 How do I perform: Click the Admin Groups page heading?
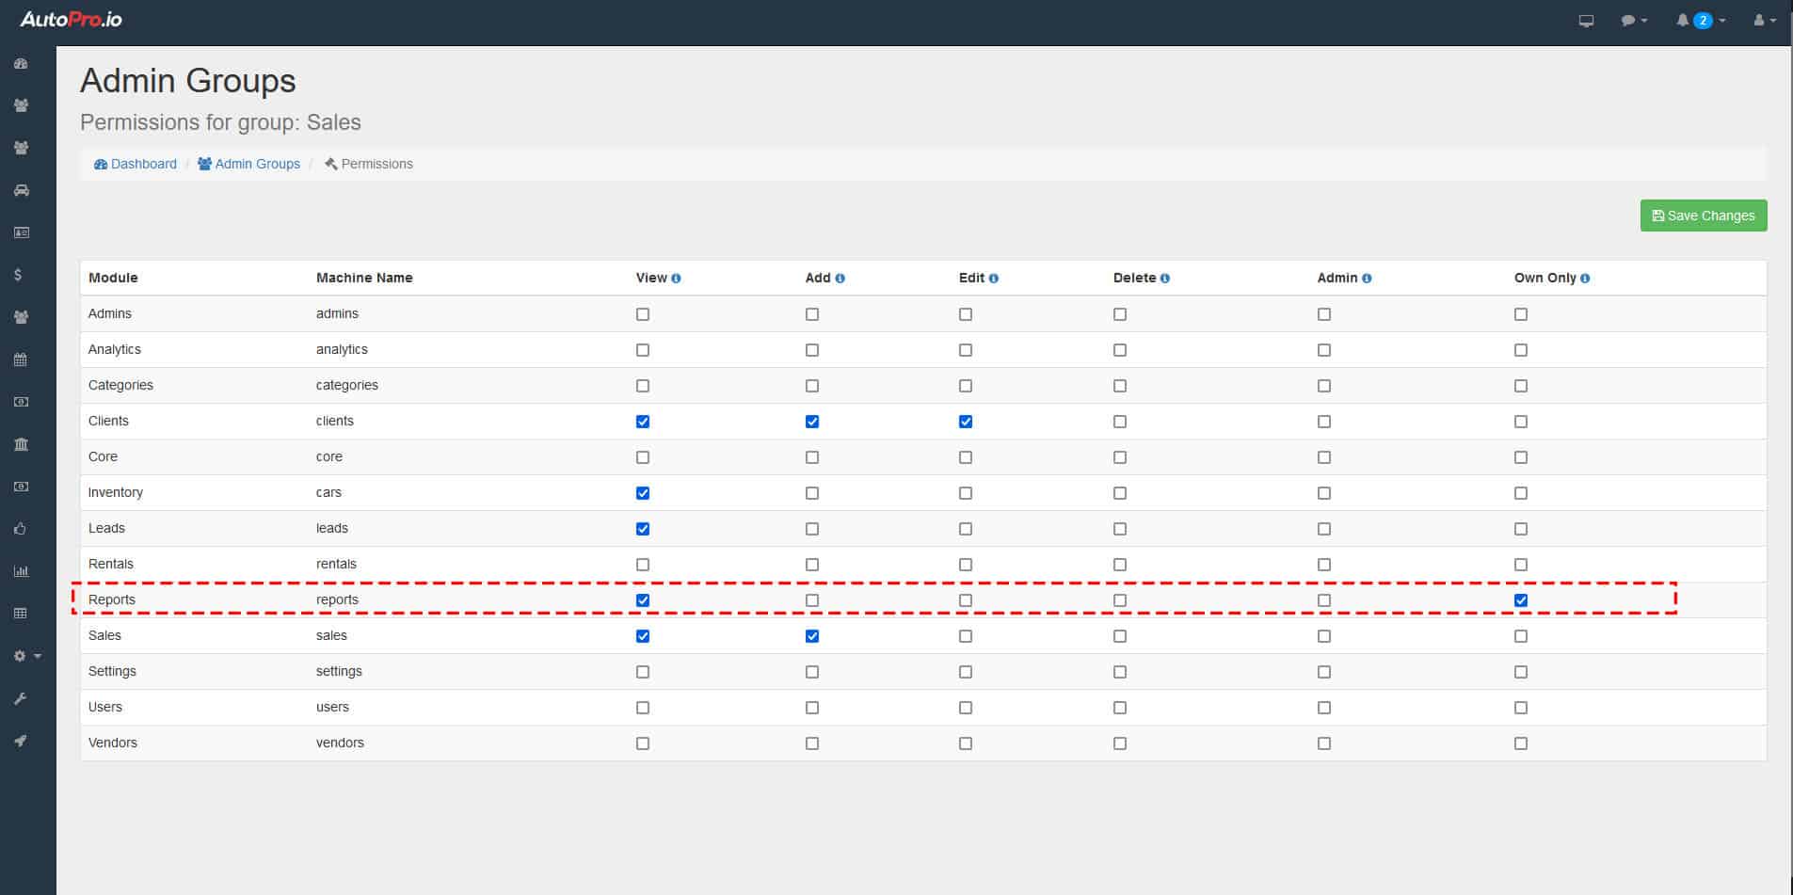(x=188, y=81)
